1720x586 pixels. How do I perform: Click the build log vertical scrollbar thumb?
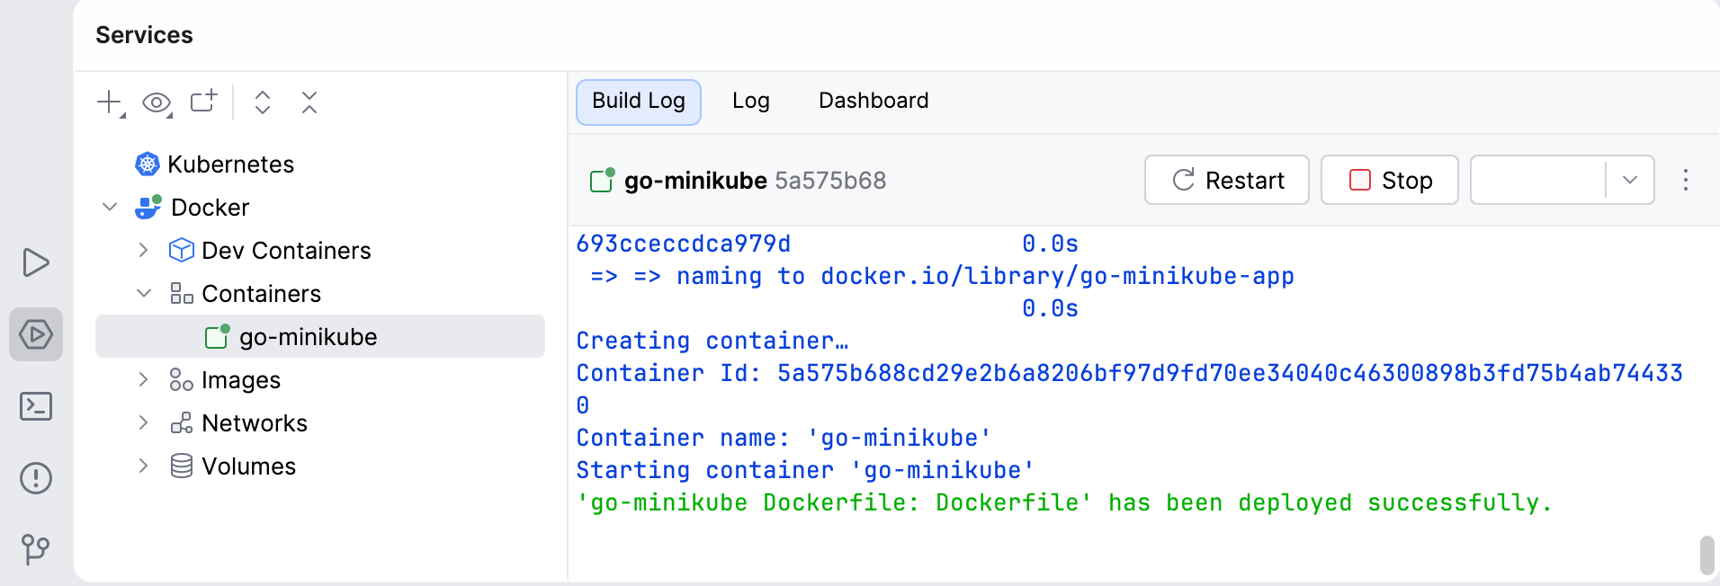[1707, 555]
